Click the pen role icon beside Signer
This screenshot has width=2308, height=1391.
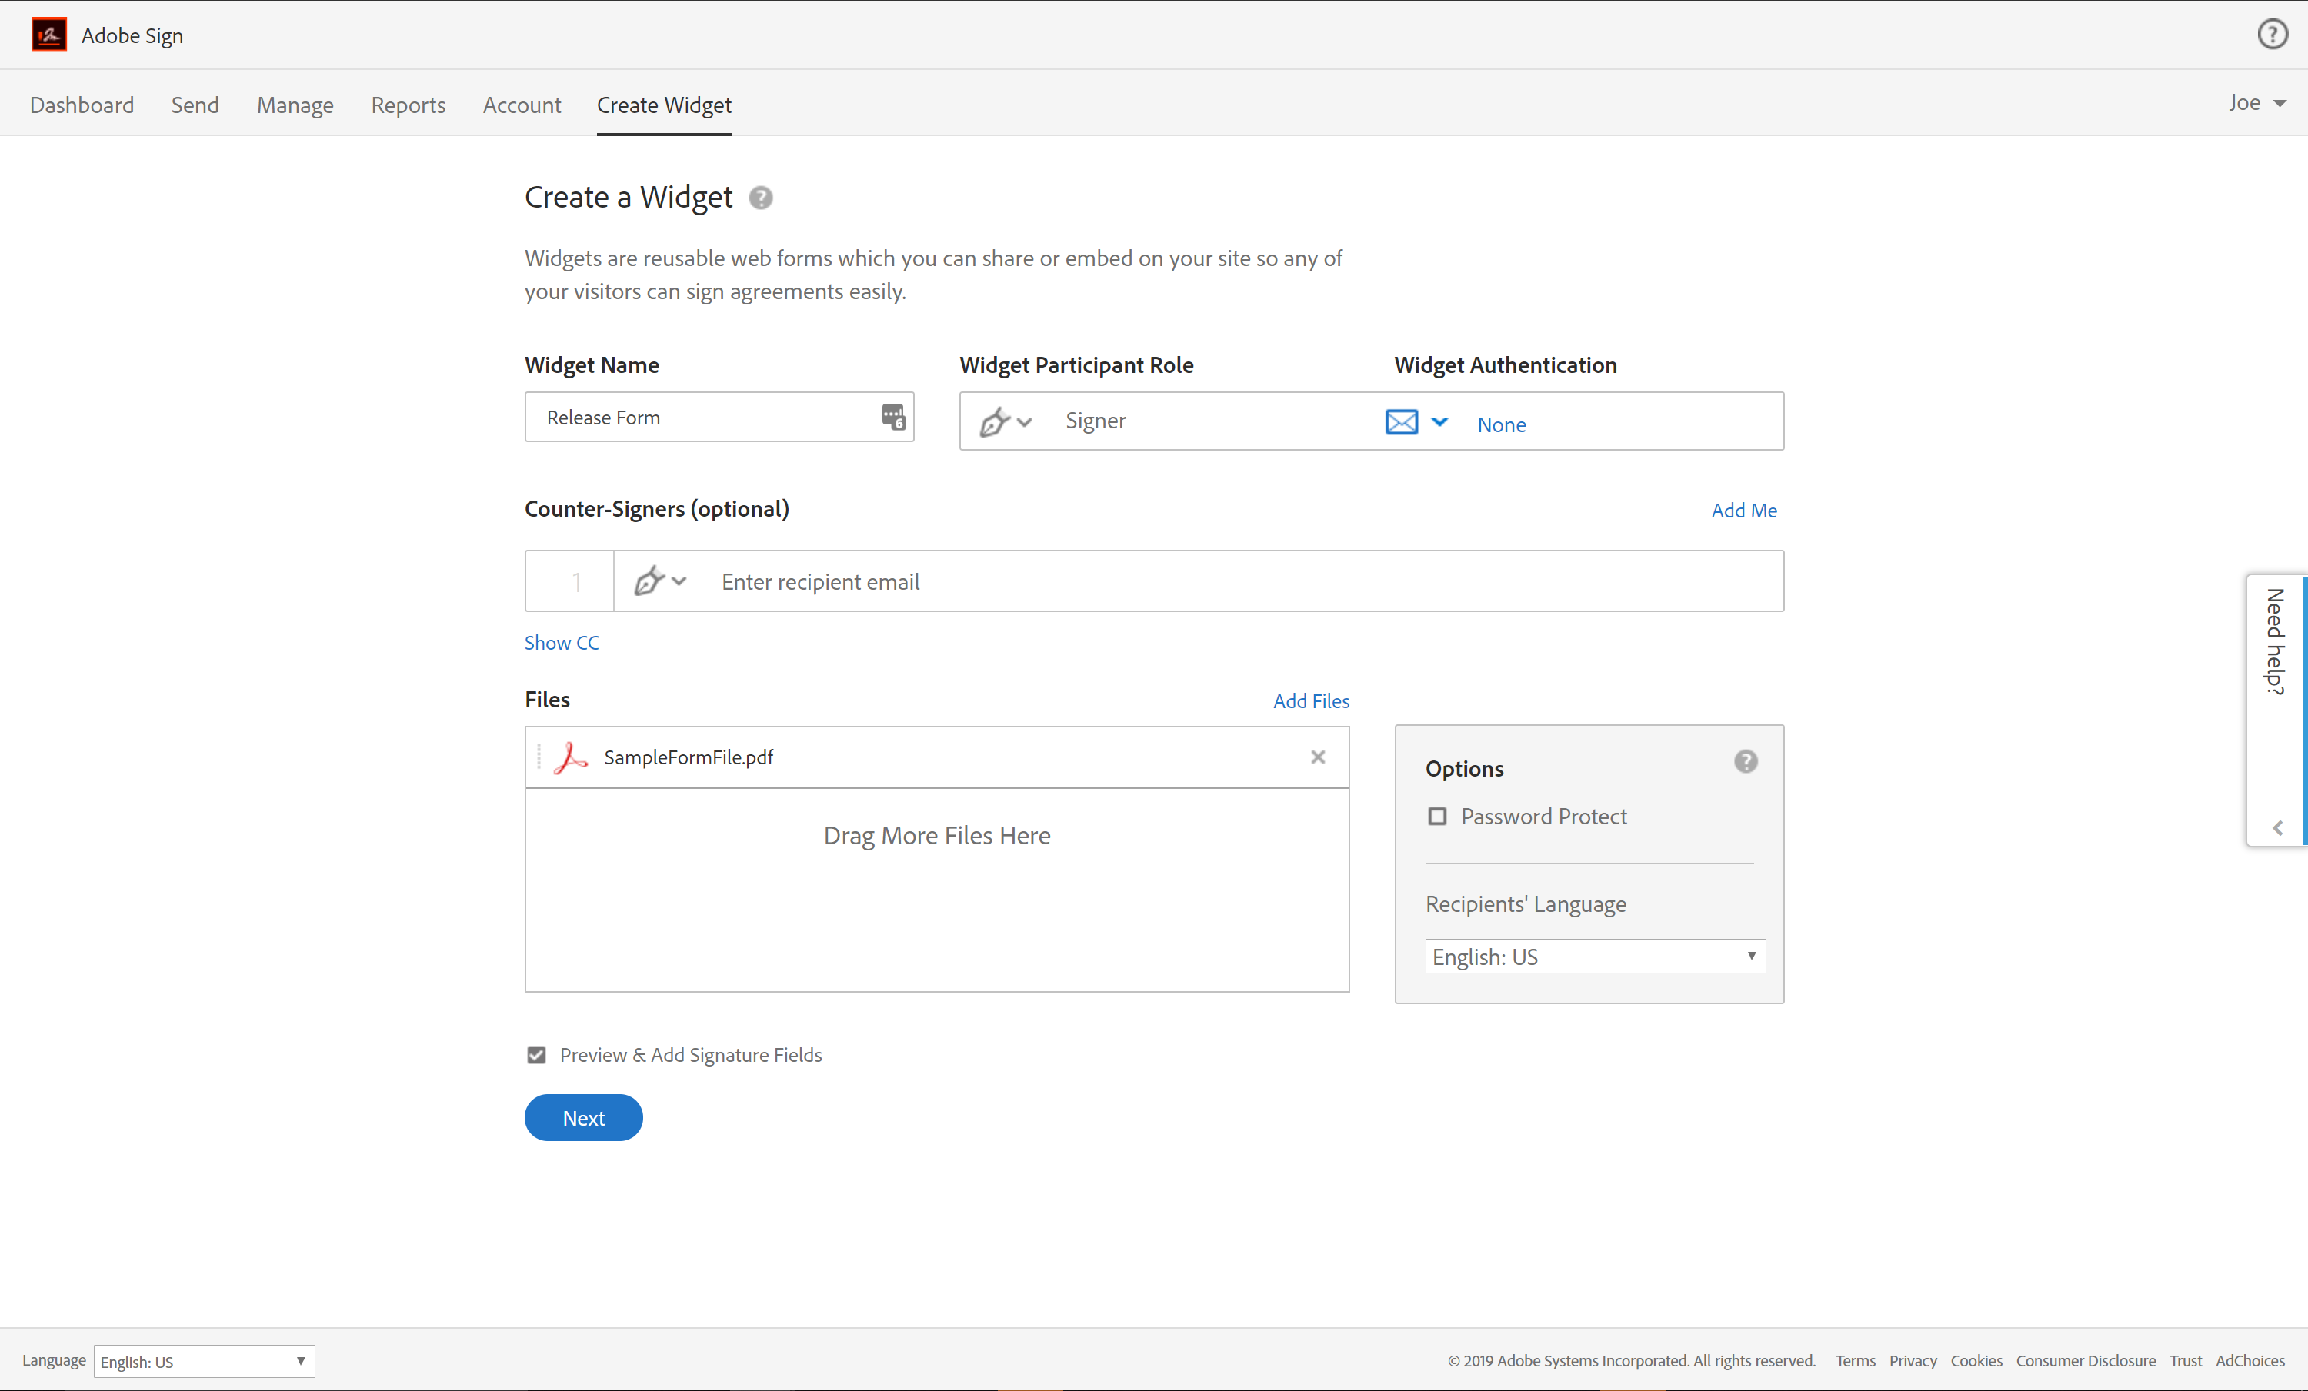995,421
